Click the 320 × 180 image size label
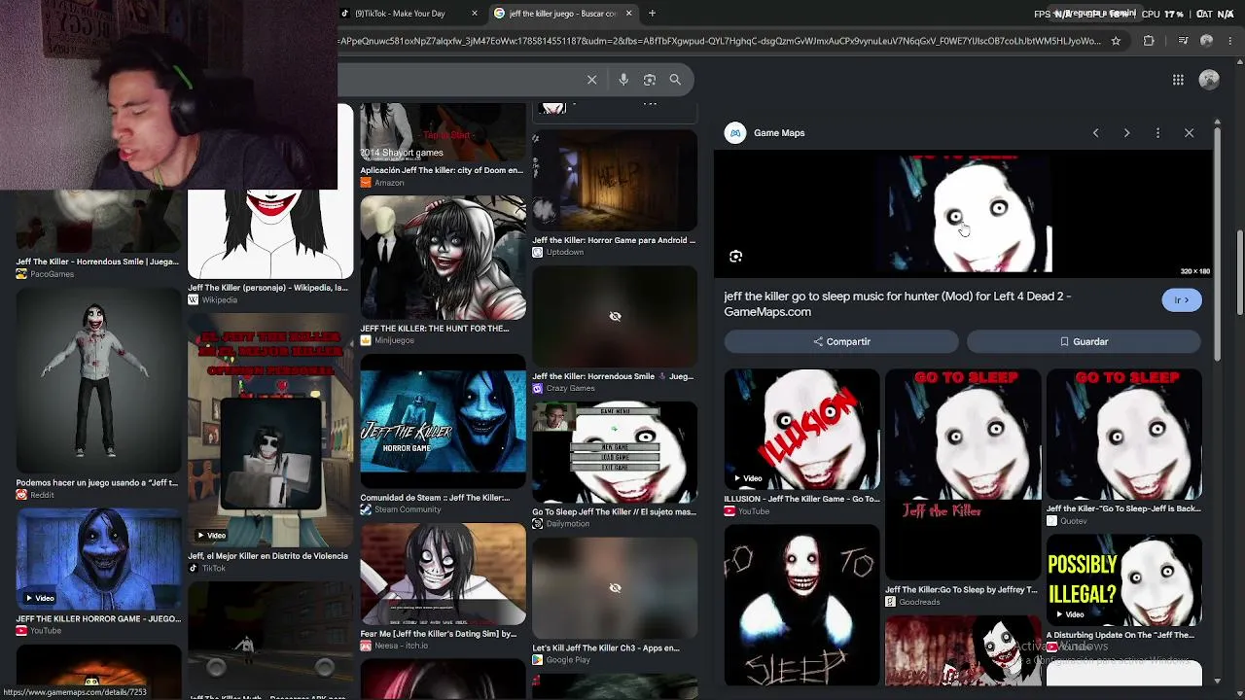The width and height of the screenshot is (1245, 700). click(x=1194, y=271)
